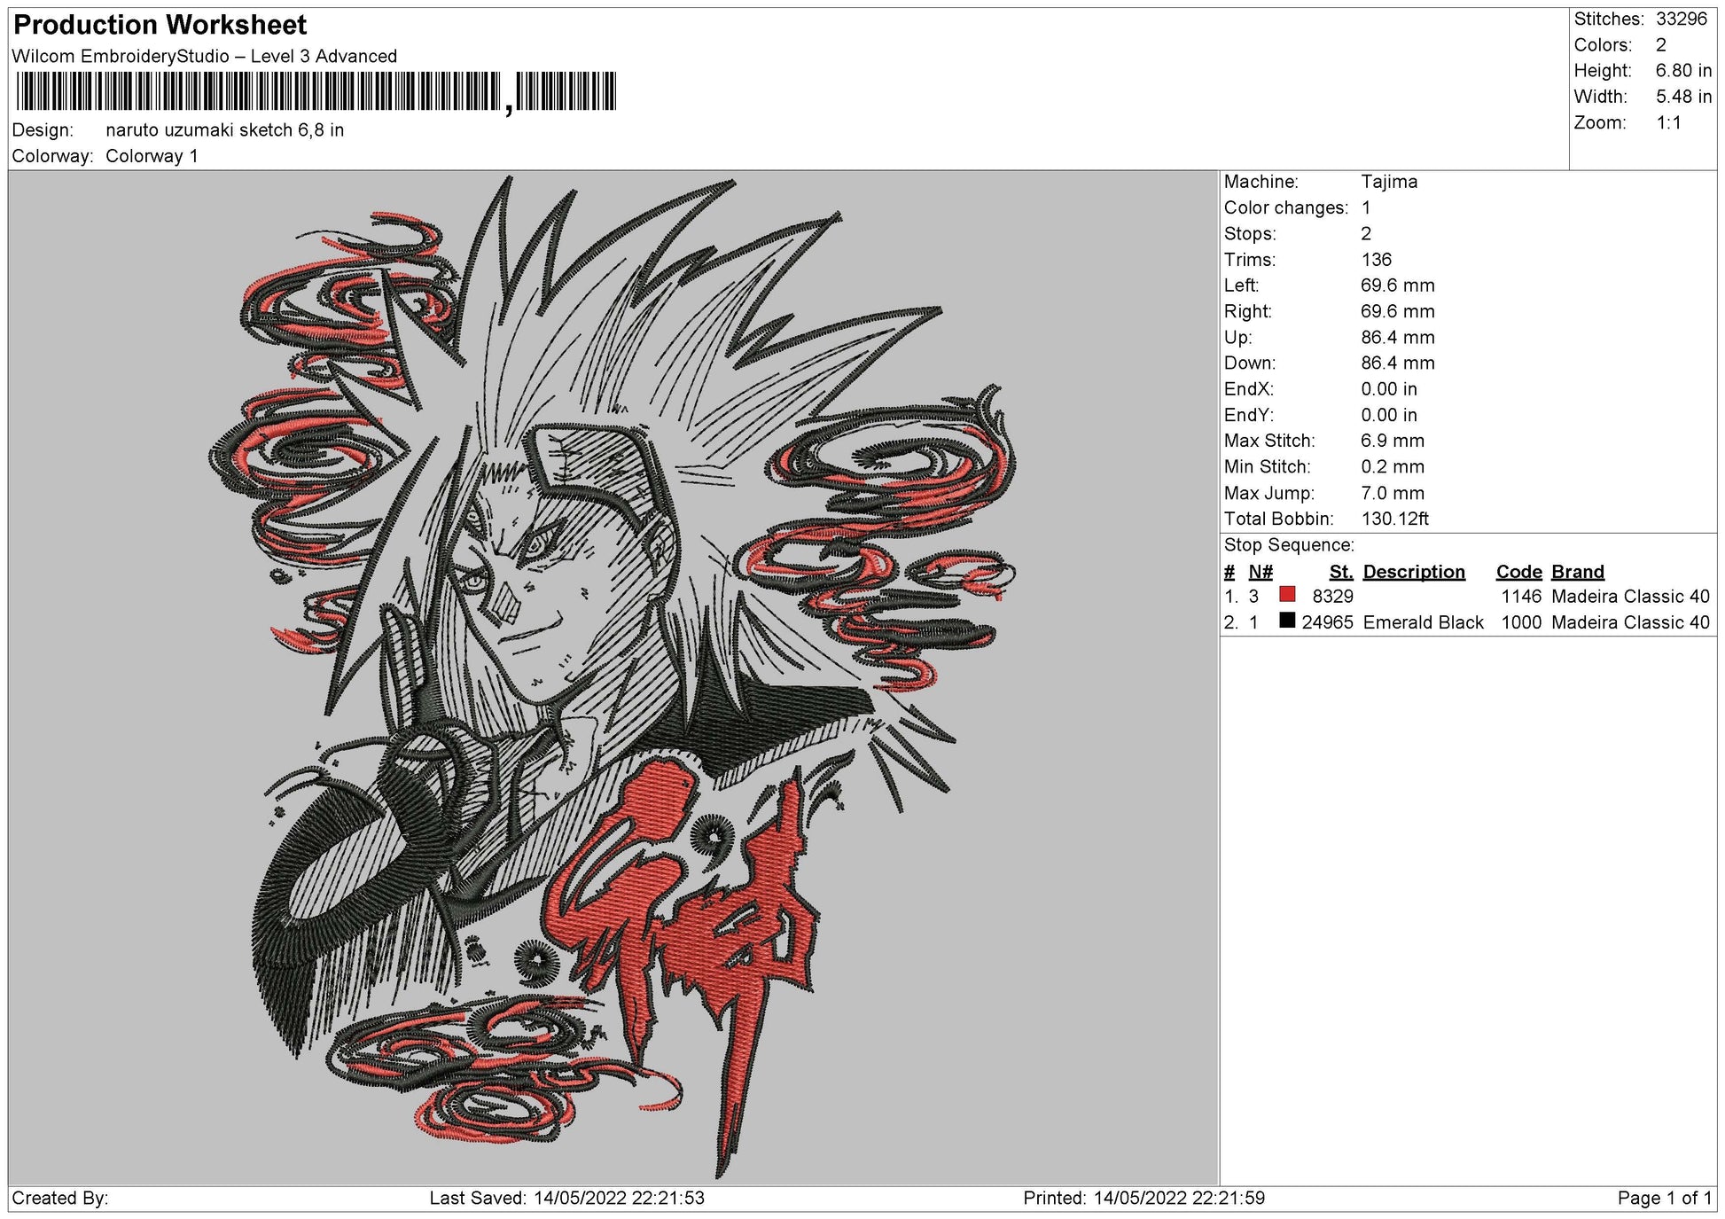
Task: Click the Description column header
Action: [x=1414, y=572]
